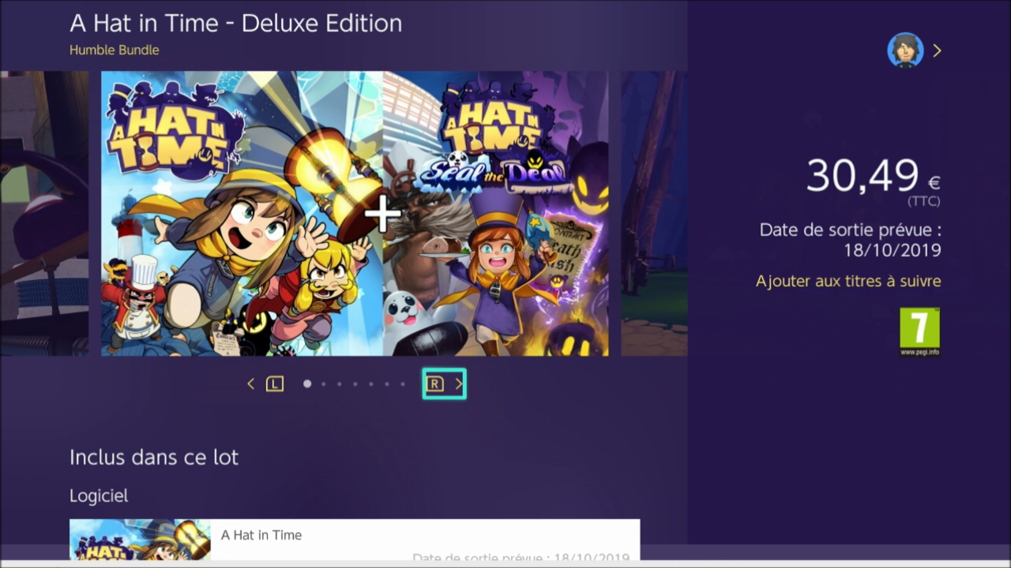The width and height of the screenshot is (1011, 568).
Task: Click the 'Inclus dans ce lot' heading
Action: click(154, 457)
